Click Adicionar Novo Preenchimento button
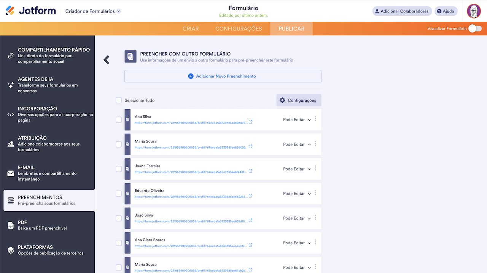Screen dimensions: 487x273 pos(223,76)
